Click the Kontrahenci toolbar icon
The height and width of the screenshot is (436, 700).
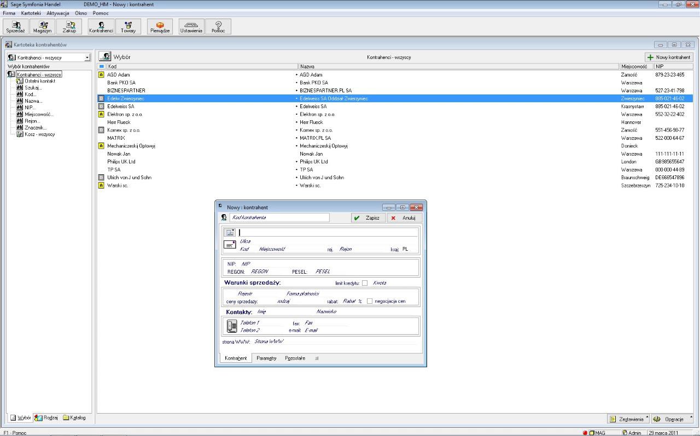pyautogui.click(x=101, y=26)
